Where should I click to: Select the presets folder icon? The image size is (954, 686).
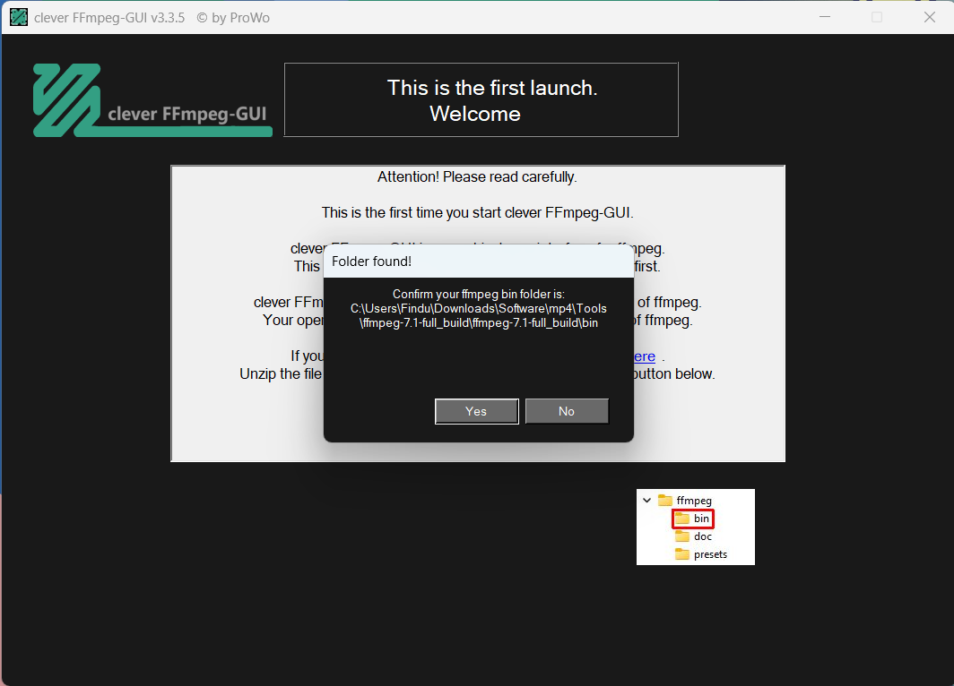[x=682, y=554]
